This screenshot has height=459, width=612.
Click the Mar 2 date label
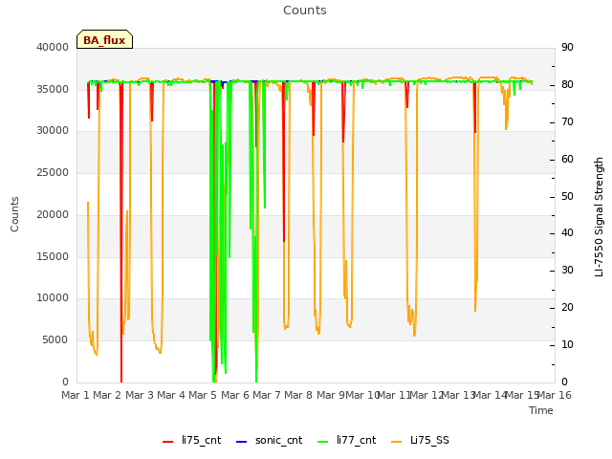coord(107,395)
